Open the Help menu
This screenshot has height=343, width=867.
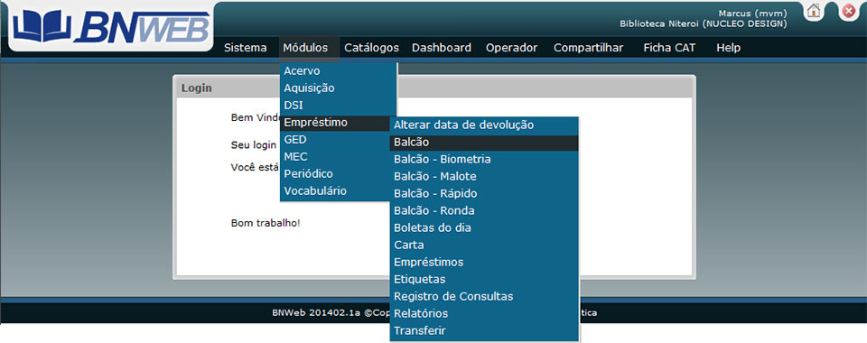point(728,48)
